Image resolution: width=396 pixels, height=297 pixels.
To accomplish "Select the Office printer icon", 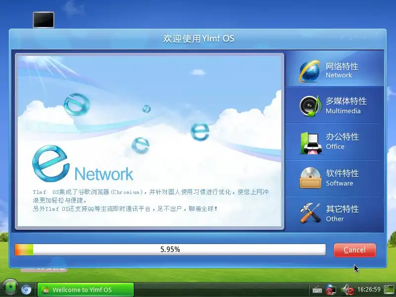I will [x=311, y=143].
